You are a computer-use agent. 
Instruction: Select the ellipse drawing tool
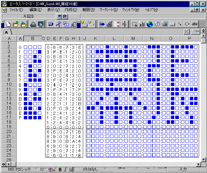[x=187, y=24]
